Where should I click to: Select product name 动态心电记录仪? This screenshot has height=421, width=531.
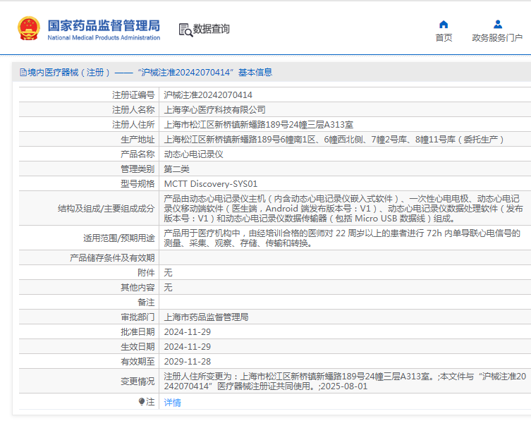click(x=193, y=154)
